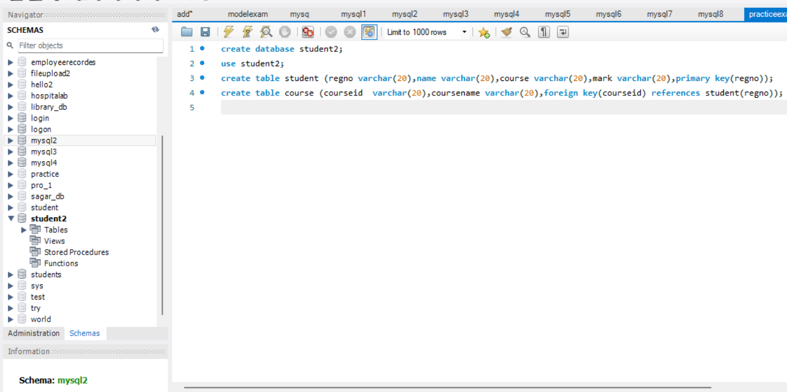The height and width of the screenshot is (392, 787).
Task: Open the Administration tab in the sidebar
Action: coord(34,333)
